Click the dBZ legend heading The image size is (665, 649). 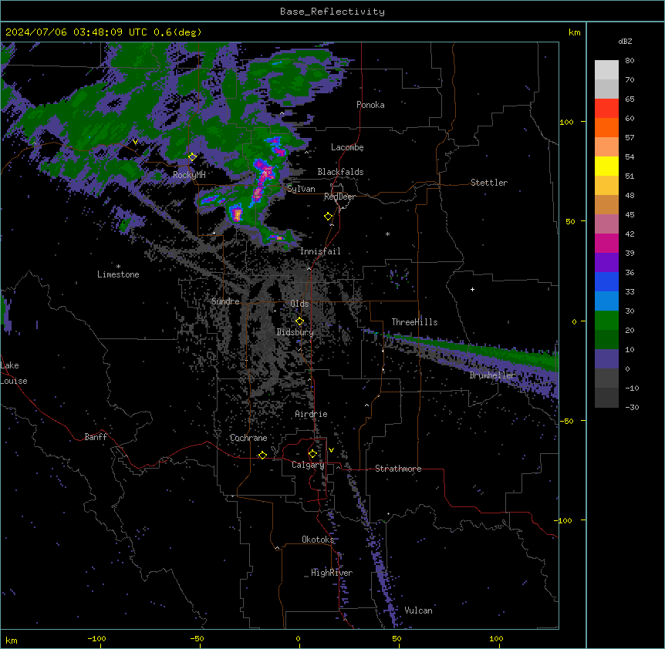625,41
